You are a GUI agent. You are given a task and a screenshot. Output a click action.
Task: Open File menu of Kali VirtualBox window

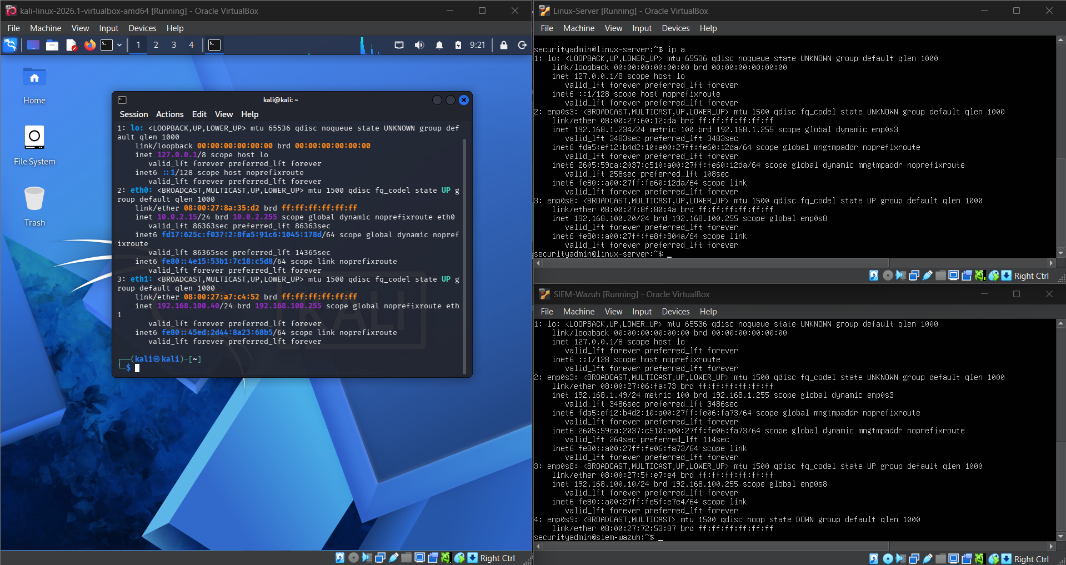[14, 28]
